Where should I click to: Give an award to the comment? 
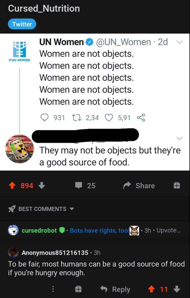coord(78,289)
